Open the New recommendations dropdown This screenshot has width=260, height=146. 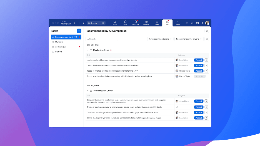[x=160, y=39]
